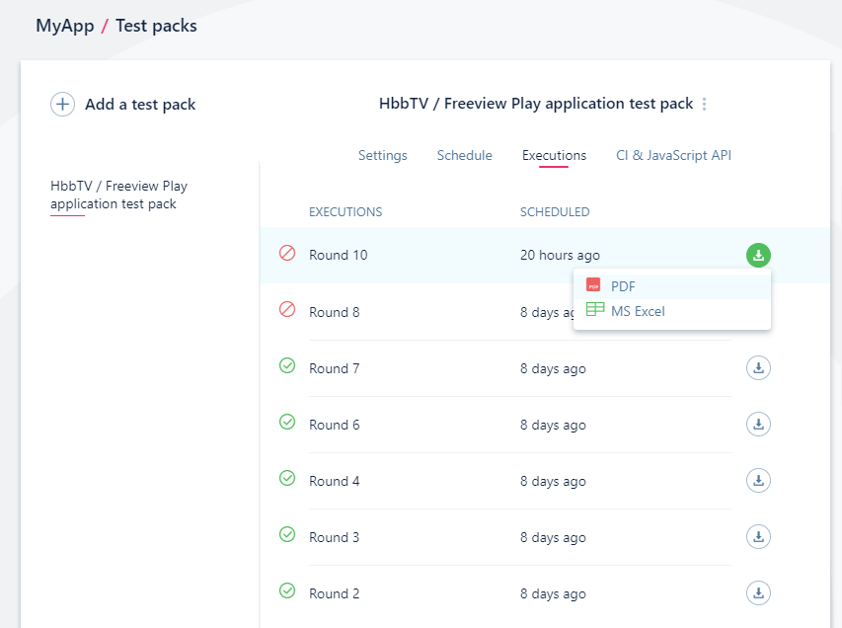Click the green spreadsheet icon in the dropdown
This screenshot has width=842, height=628.
[595, 309]
